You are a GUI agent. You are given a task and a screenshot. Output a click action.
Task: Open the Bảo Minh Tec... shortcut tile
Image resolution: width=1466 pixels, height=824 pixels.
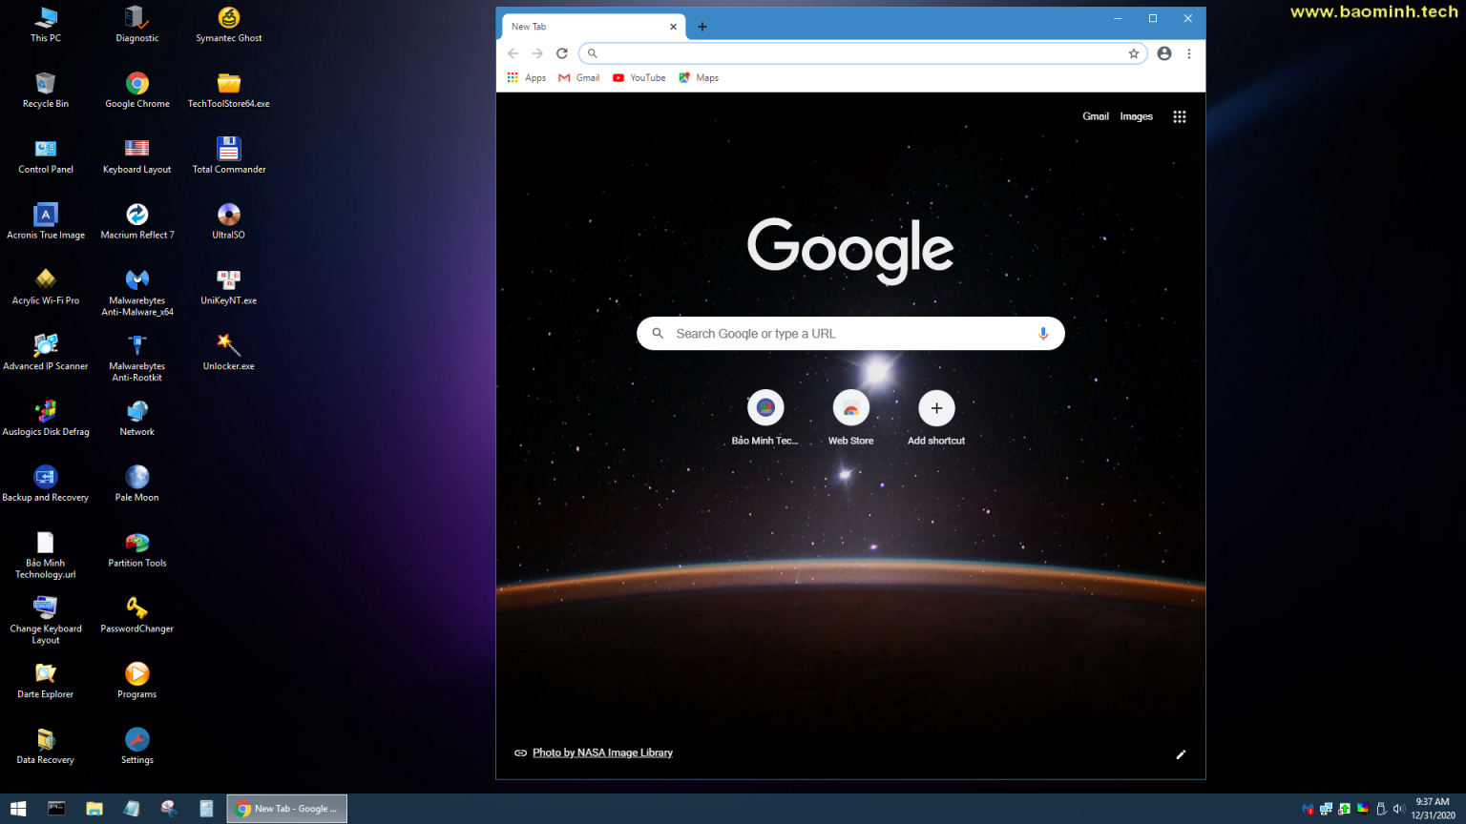[x=765, y=418]
